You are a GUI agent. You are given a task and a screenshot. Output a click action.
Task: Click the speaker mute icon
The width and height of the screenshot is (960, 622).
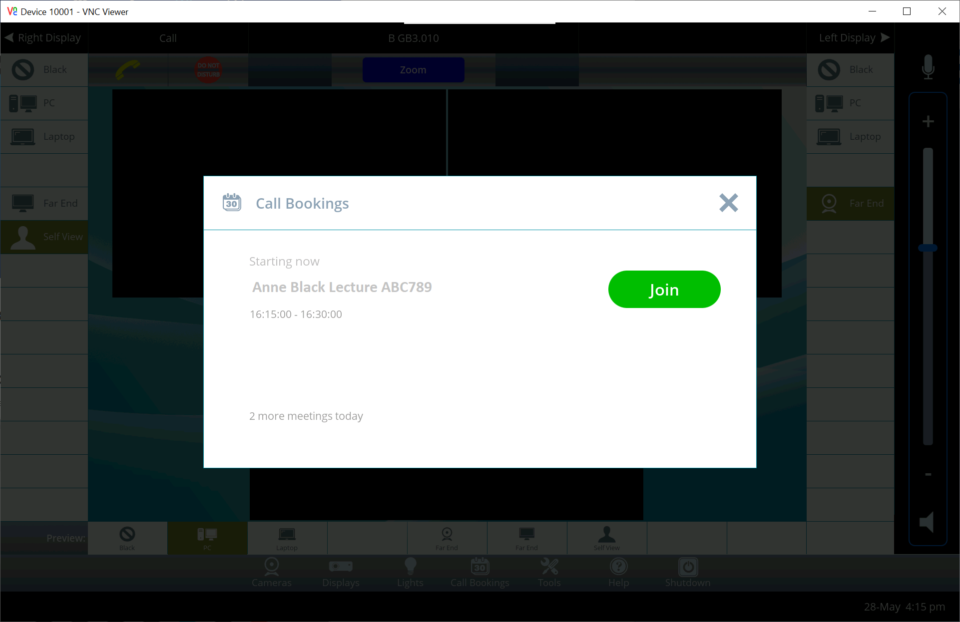coord(927,523)
